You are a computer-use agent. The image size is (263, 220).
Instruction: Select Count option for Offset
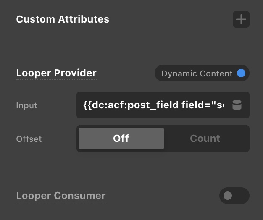[x=205, y=139]
